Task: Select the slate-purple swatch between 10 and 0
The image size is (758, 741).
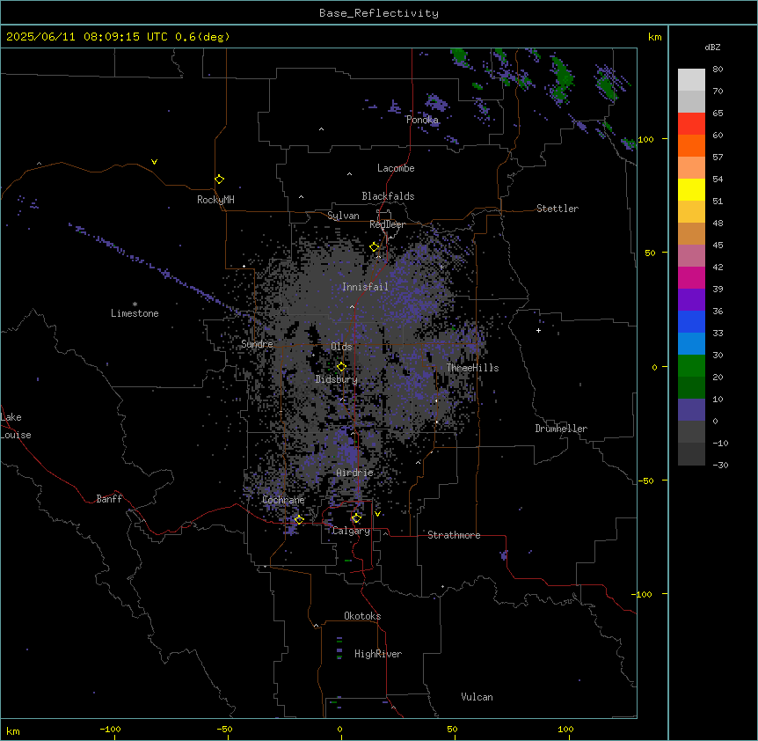Action: [x=691, y=410]
